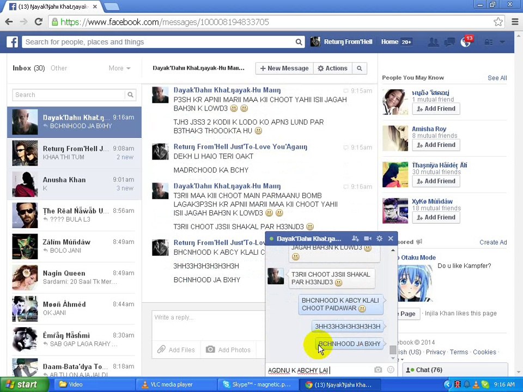Open conversation with Emran Hashmi
This screenshot has height=392, width=523.
pyautogui.click(x=74, y=340)
